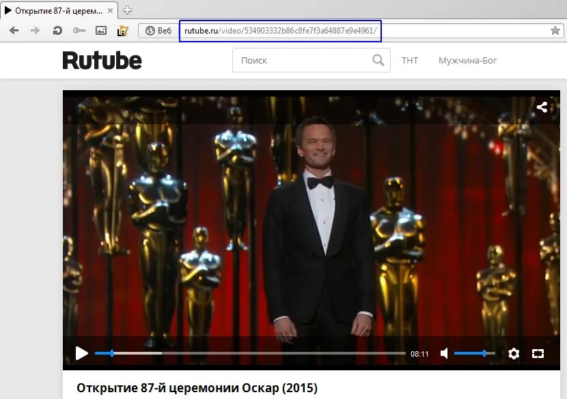Go forward using the browser forward arrow
Image resolution: width=567 pixels, height=399 pixels.
click(35, 30)
